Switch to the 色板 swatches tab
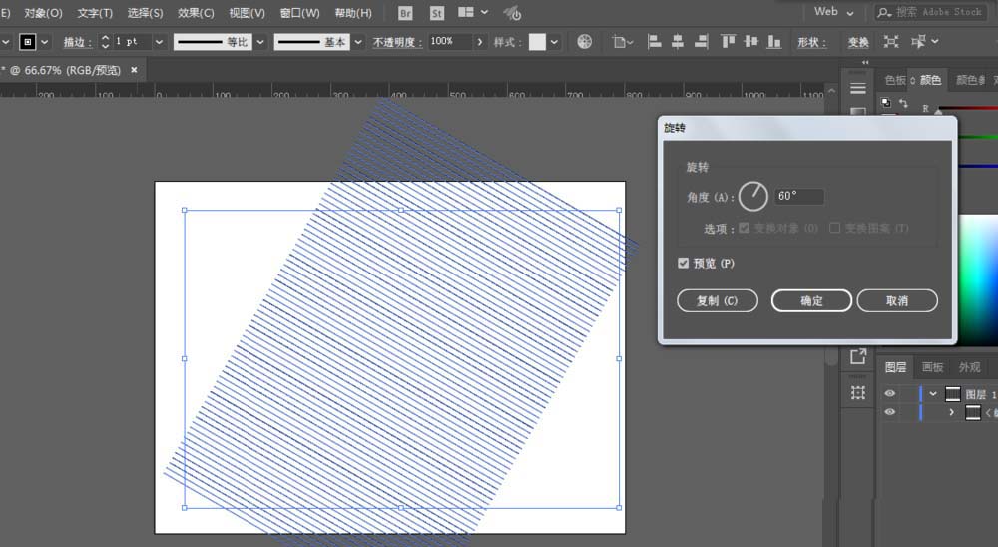Viewport: 998px width, 547px height. click(x=895, y=80)
